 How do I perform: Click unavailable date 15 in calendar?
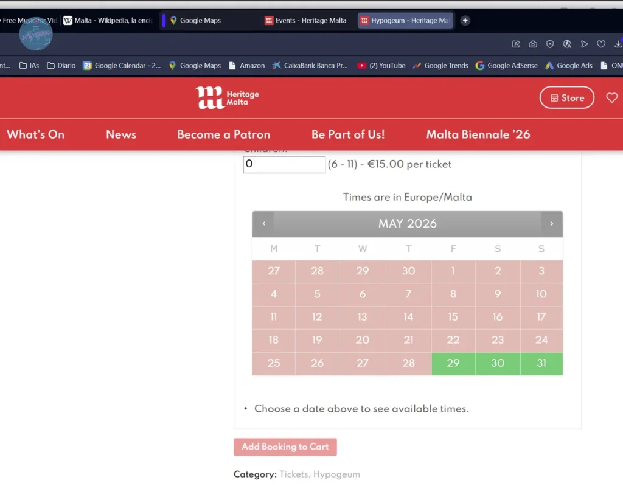click(453, 317)
